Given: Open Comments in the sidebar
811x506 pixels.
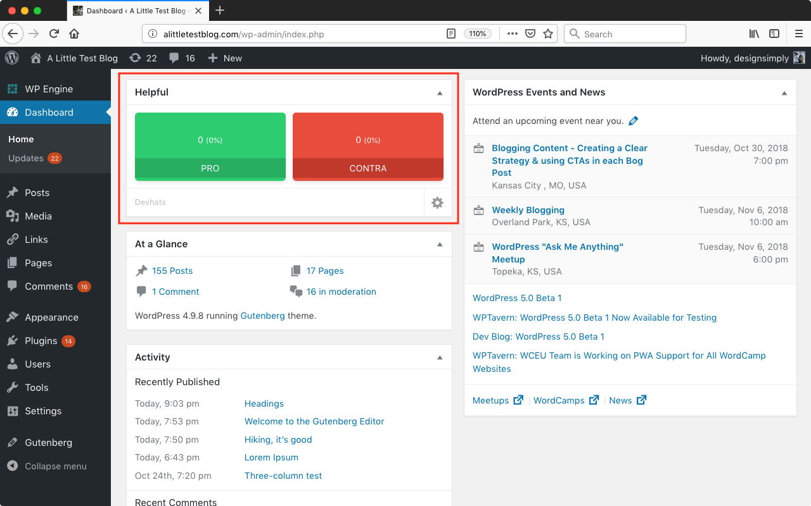Looking at the screenshot, I should point(55,287).
